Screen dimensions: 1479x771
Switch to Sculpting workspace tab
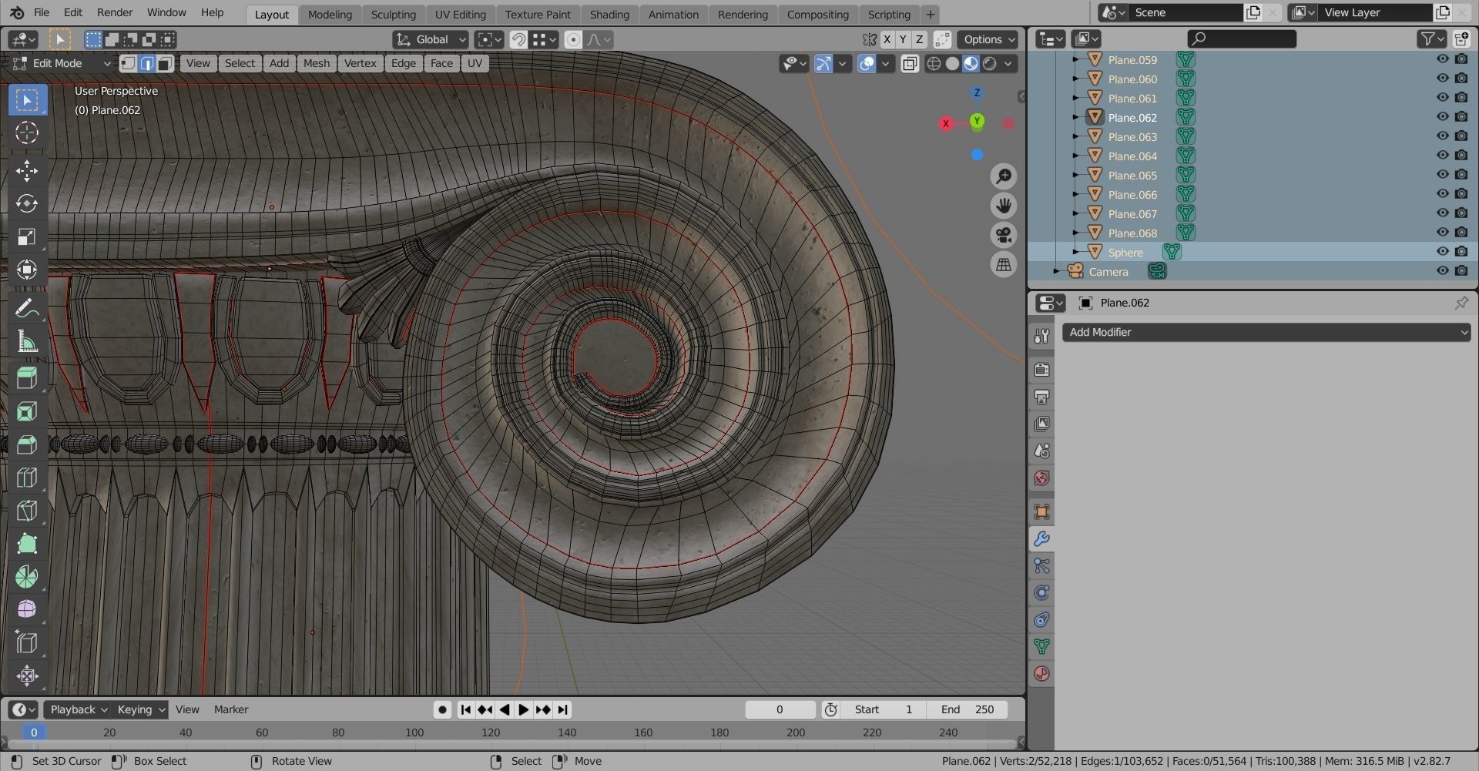point(393,15)
